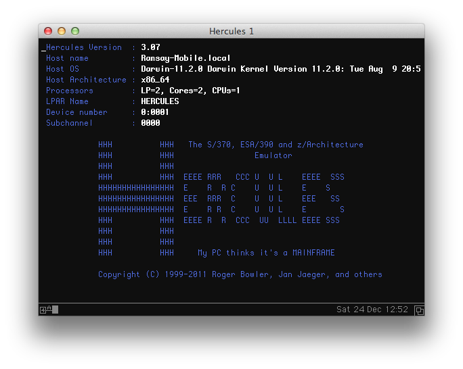Click the 'Host Architecture' label
463x369 pixels.
[x=86, y=80]
